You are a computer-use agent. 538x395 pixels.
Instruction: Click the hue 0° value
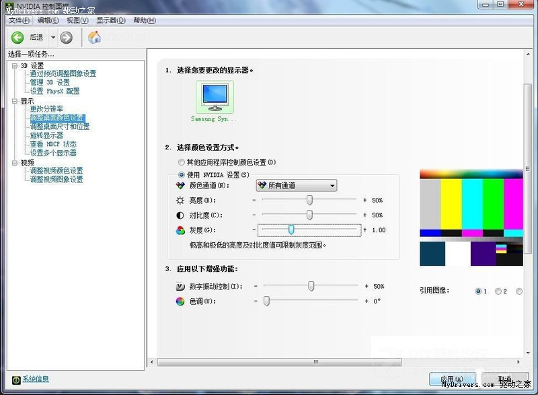click(377, 301)
